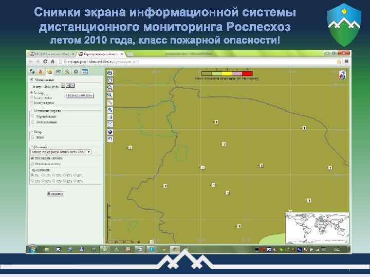Select the third radio option below the date
This screenshot has width=370, height=277.
(32, 102)
